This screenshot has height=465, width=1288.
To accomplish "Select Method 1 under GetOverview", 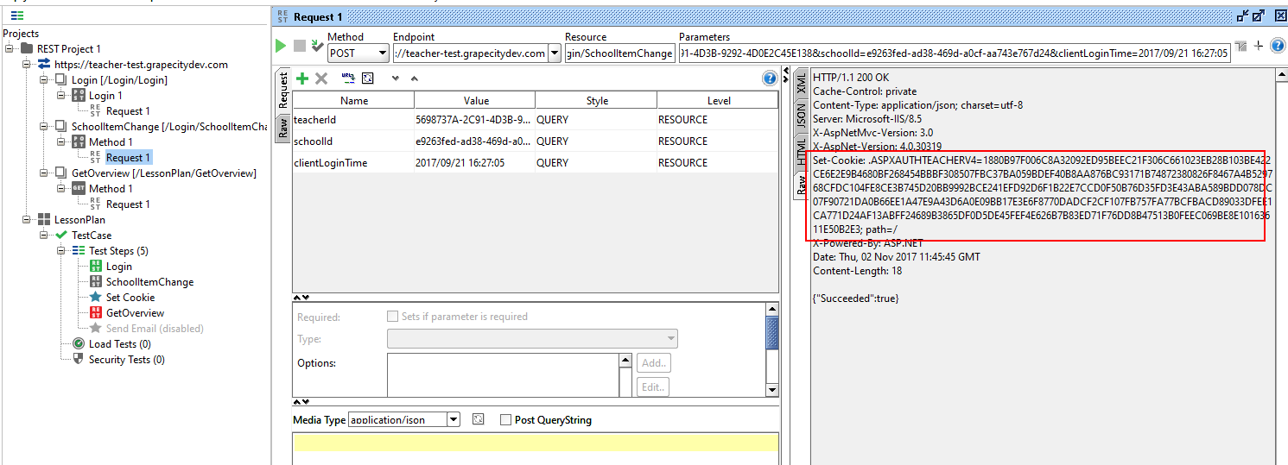I will coord(111,189).
